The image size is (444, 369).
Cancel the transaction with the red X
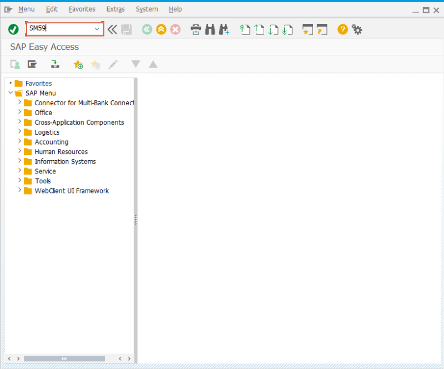[x=175, y=29]
